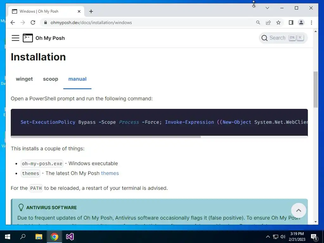This screenshot has height=243, width=324.
Task: Open the Chrome profile avatar
Action: [301, 22]
